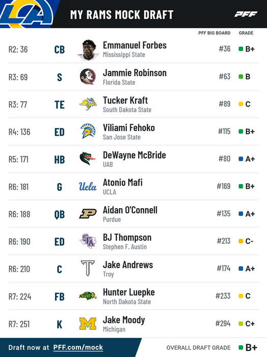Image resolution: width=267 pixels, height=357 pixels.
Task: Open the UAB Blazers dragon logo
Action: pos(88,159)
